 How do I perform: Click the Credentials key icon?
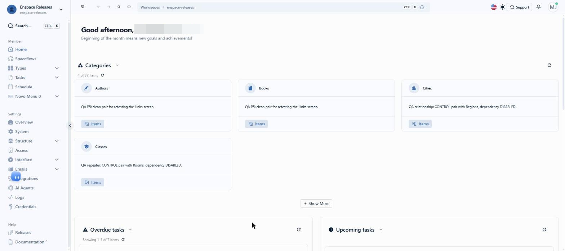pos(10,207)
